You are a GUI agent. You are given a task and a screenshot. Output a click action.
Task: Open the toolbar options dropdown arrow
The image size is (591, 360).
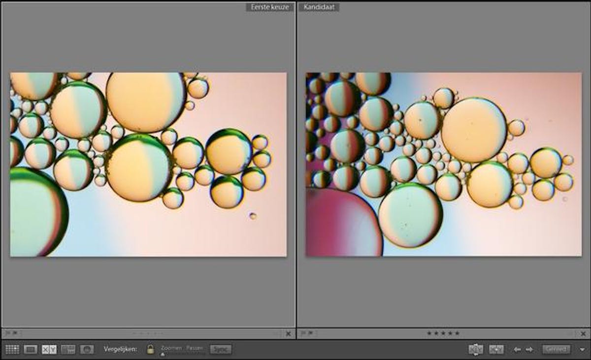pyautogui.click(x=582, y=350)
